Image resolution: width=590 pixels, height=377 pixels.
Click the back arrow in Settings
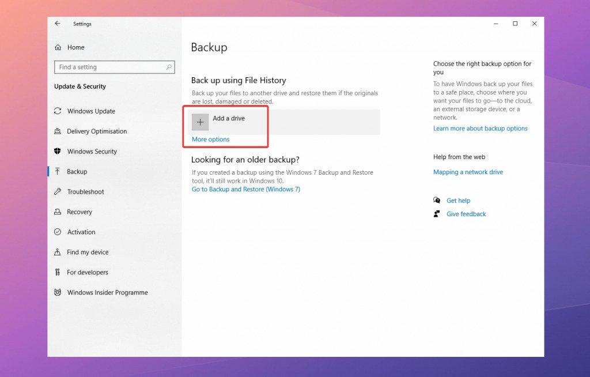57,24
